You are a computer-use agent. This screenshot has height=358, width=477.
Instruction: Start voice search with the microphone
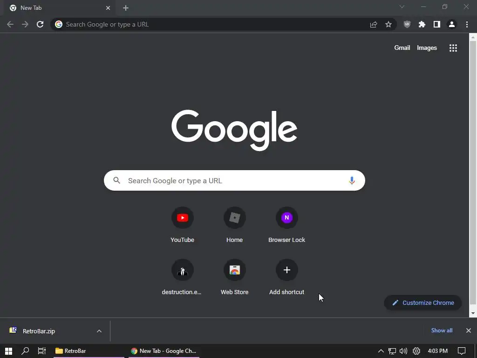352,180
